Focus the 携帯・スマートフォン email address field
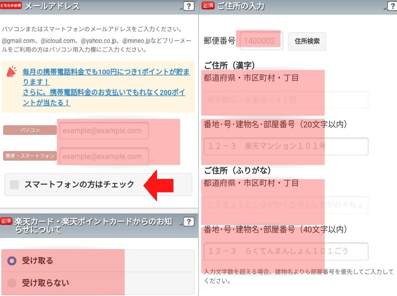The height and width of the screenshot is (296, 397). click(104, 156)
